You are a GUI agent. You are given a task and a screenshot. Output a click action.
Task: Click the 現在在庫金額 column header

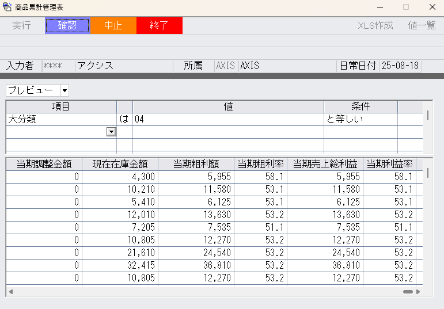(x=120, y=164)
